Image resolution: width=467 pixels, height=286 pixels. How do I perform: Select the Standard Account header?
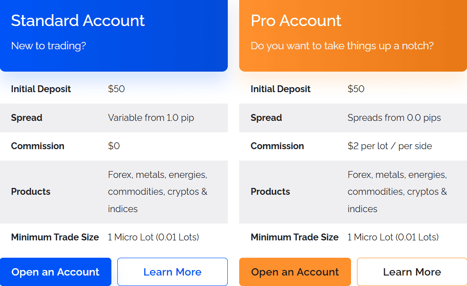78,21
